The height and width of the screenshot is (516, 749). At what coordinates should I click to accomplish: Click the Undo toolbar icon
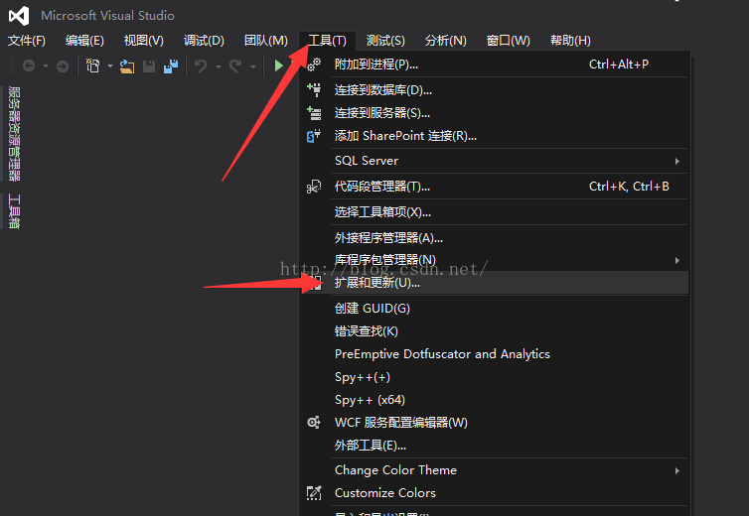(201, 65)
